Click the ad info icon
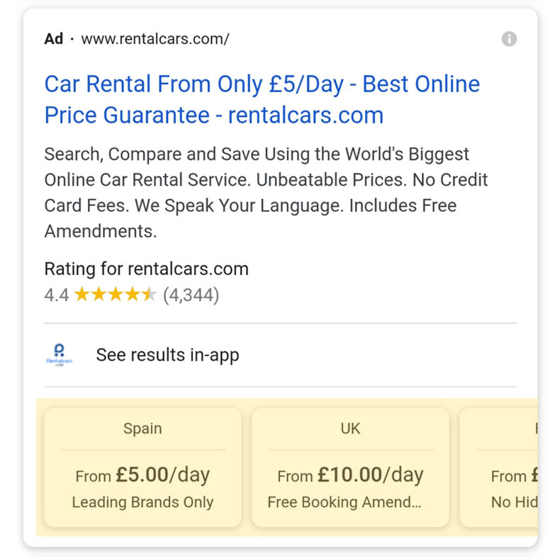The image size is (560, 557). 509,39
